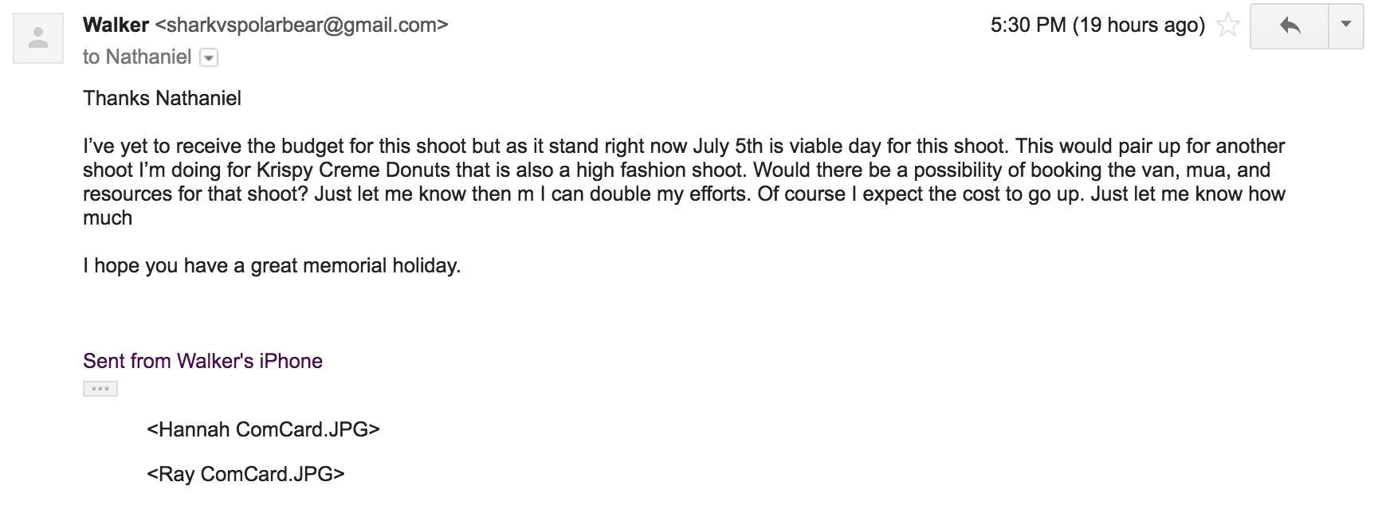Click the 'to Nathaniel' recipient text
Viewport: 1374px width, 513px height.
(137, 57)
